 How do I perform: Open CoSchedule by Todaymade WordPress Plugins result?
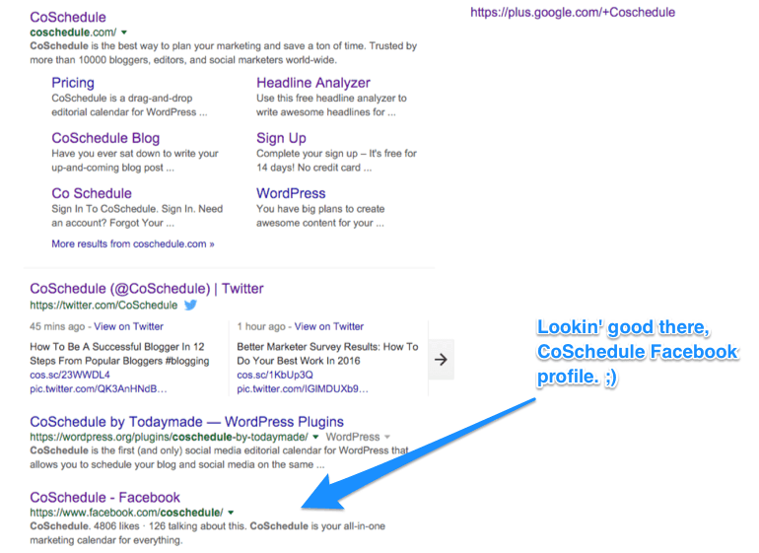tap(187, 422)
